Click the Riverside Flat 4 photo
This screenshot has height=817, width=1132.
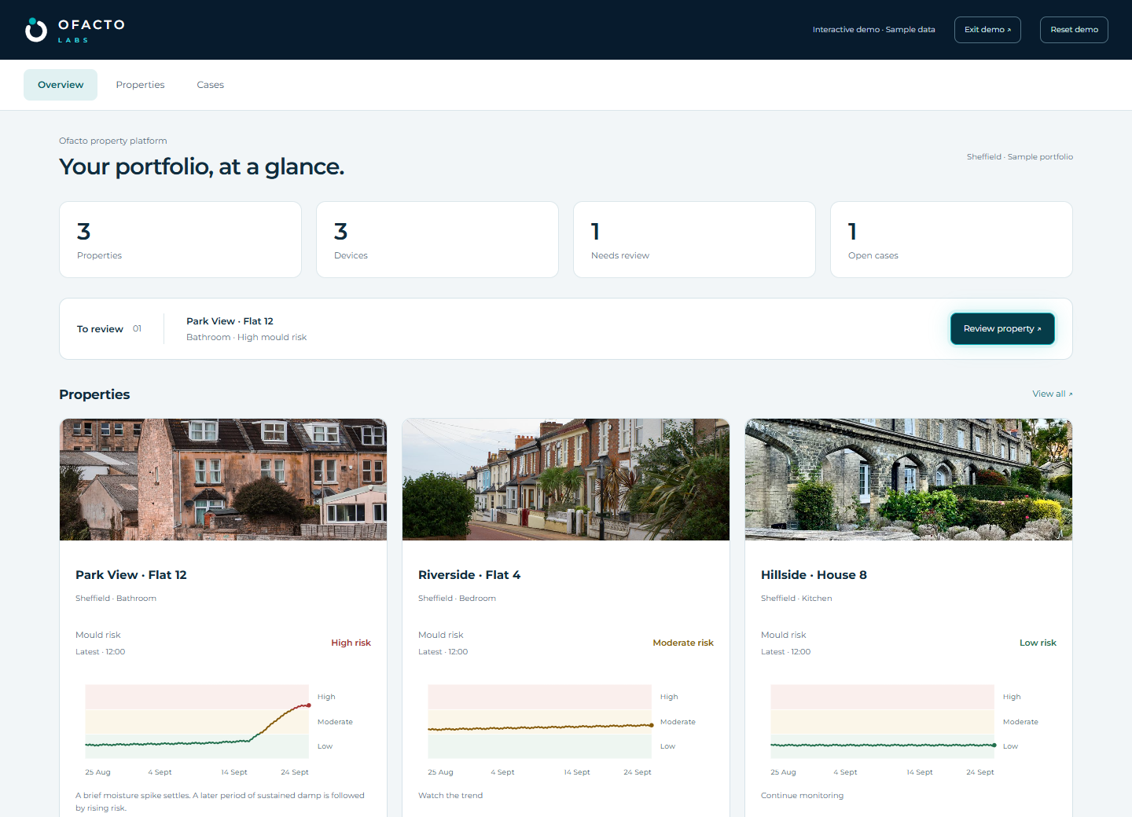[566, 479]
